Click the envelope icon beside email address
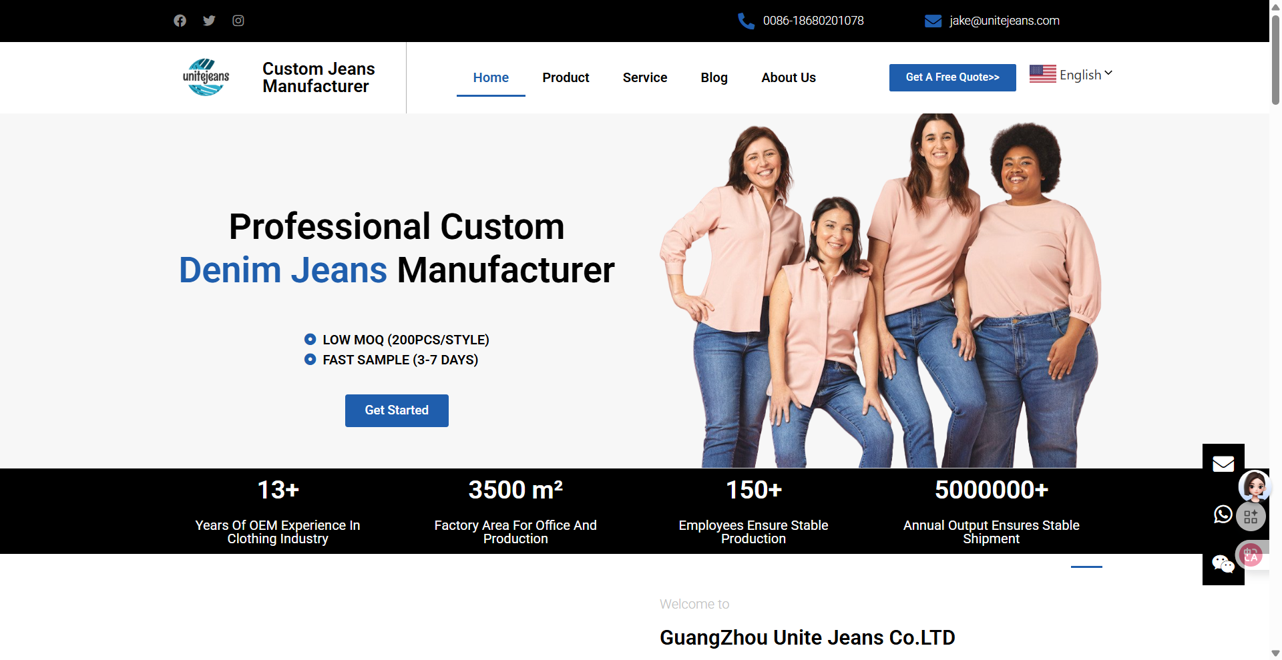 [x=933, y=21]
